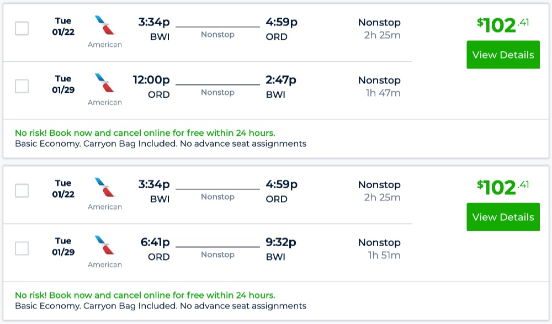Viewport: 552px width, 324px height.
Task: Click the 6:41p departure time
Action: pos(155,242)
